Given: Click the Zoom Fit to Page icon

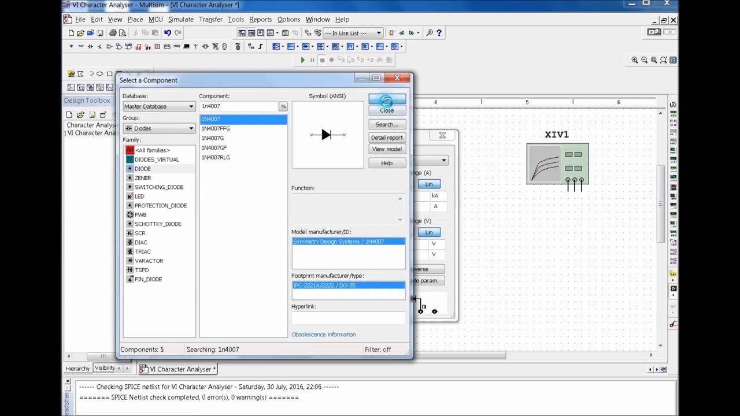Looking at the screenshot, I should (x=663, y=60).
